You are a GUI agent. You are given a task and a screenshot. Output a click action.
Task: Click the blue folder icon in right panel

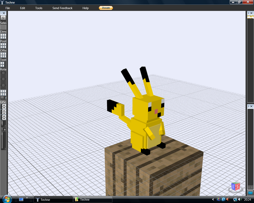tap(250, 193)
